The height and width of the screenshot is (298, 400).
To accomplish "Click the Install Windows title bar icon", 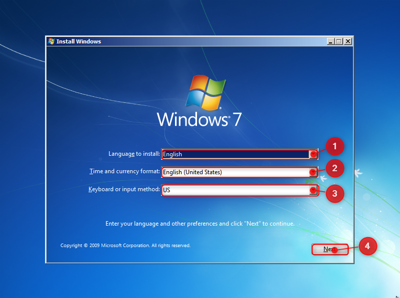I will [51, 41].
